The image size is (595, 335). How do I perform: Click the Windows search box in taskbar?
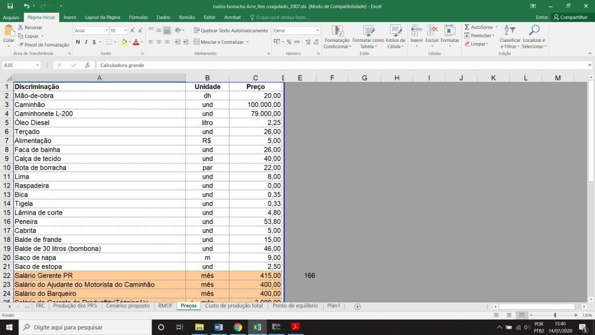pyautogui.click(x=87, y=327)
